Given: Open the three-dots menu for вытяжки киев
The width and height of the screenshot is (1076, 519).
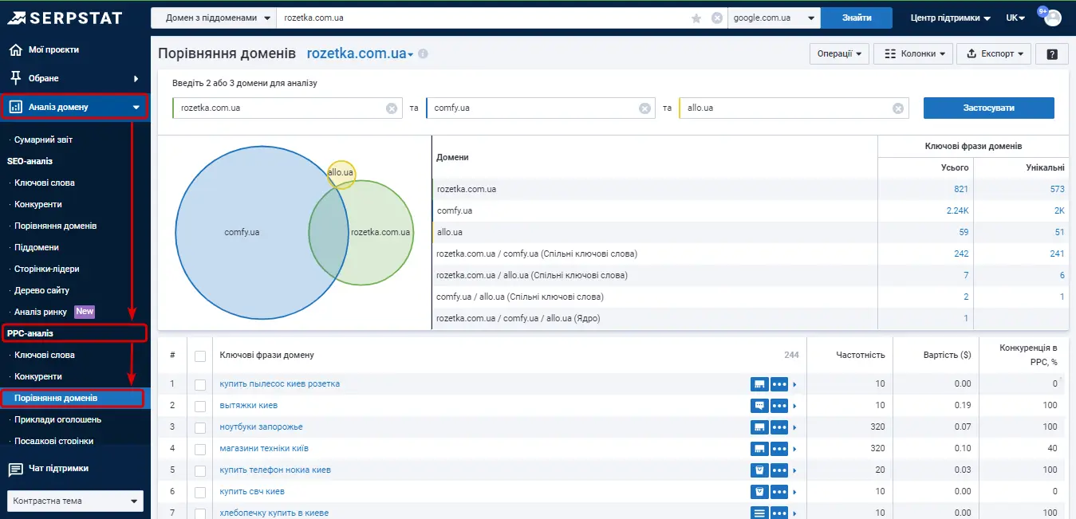Looking at the screenshot, I should point(779,406).
